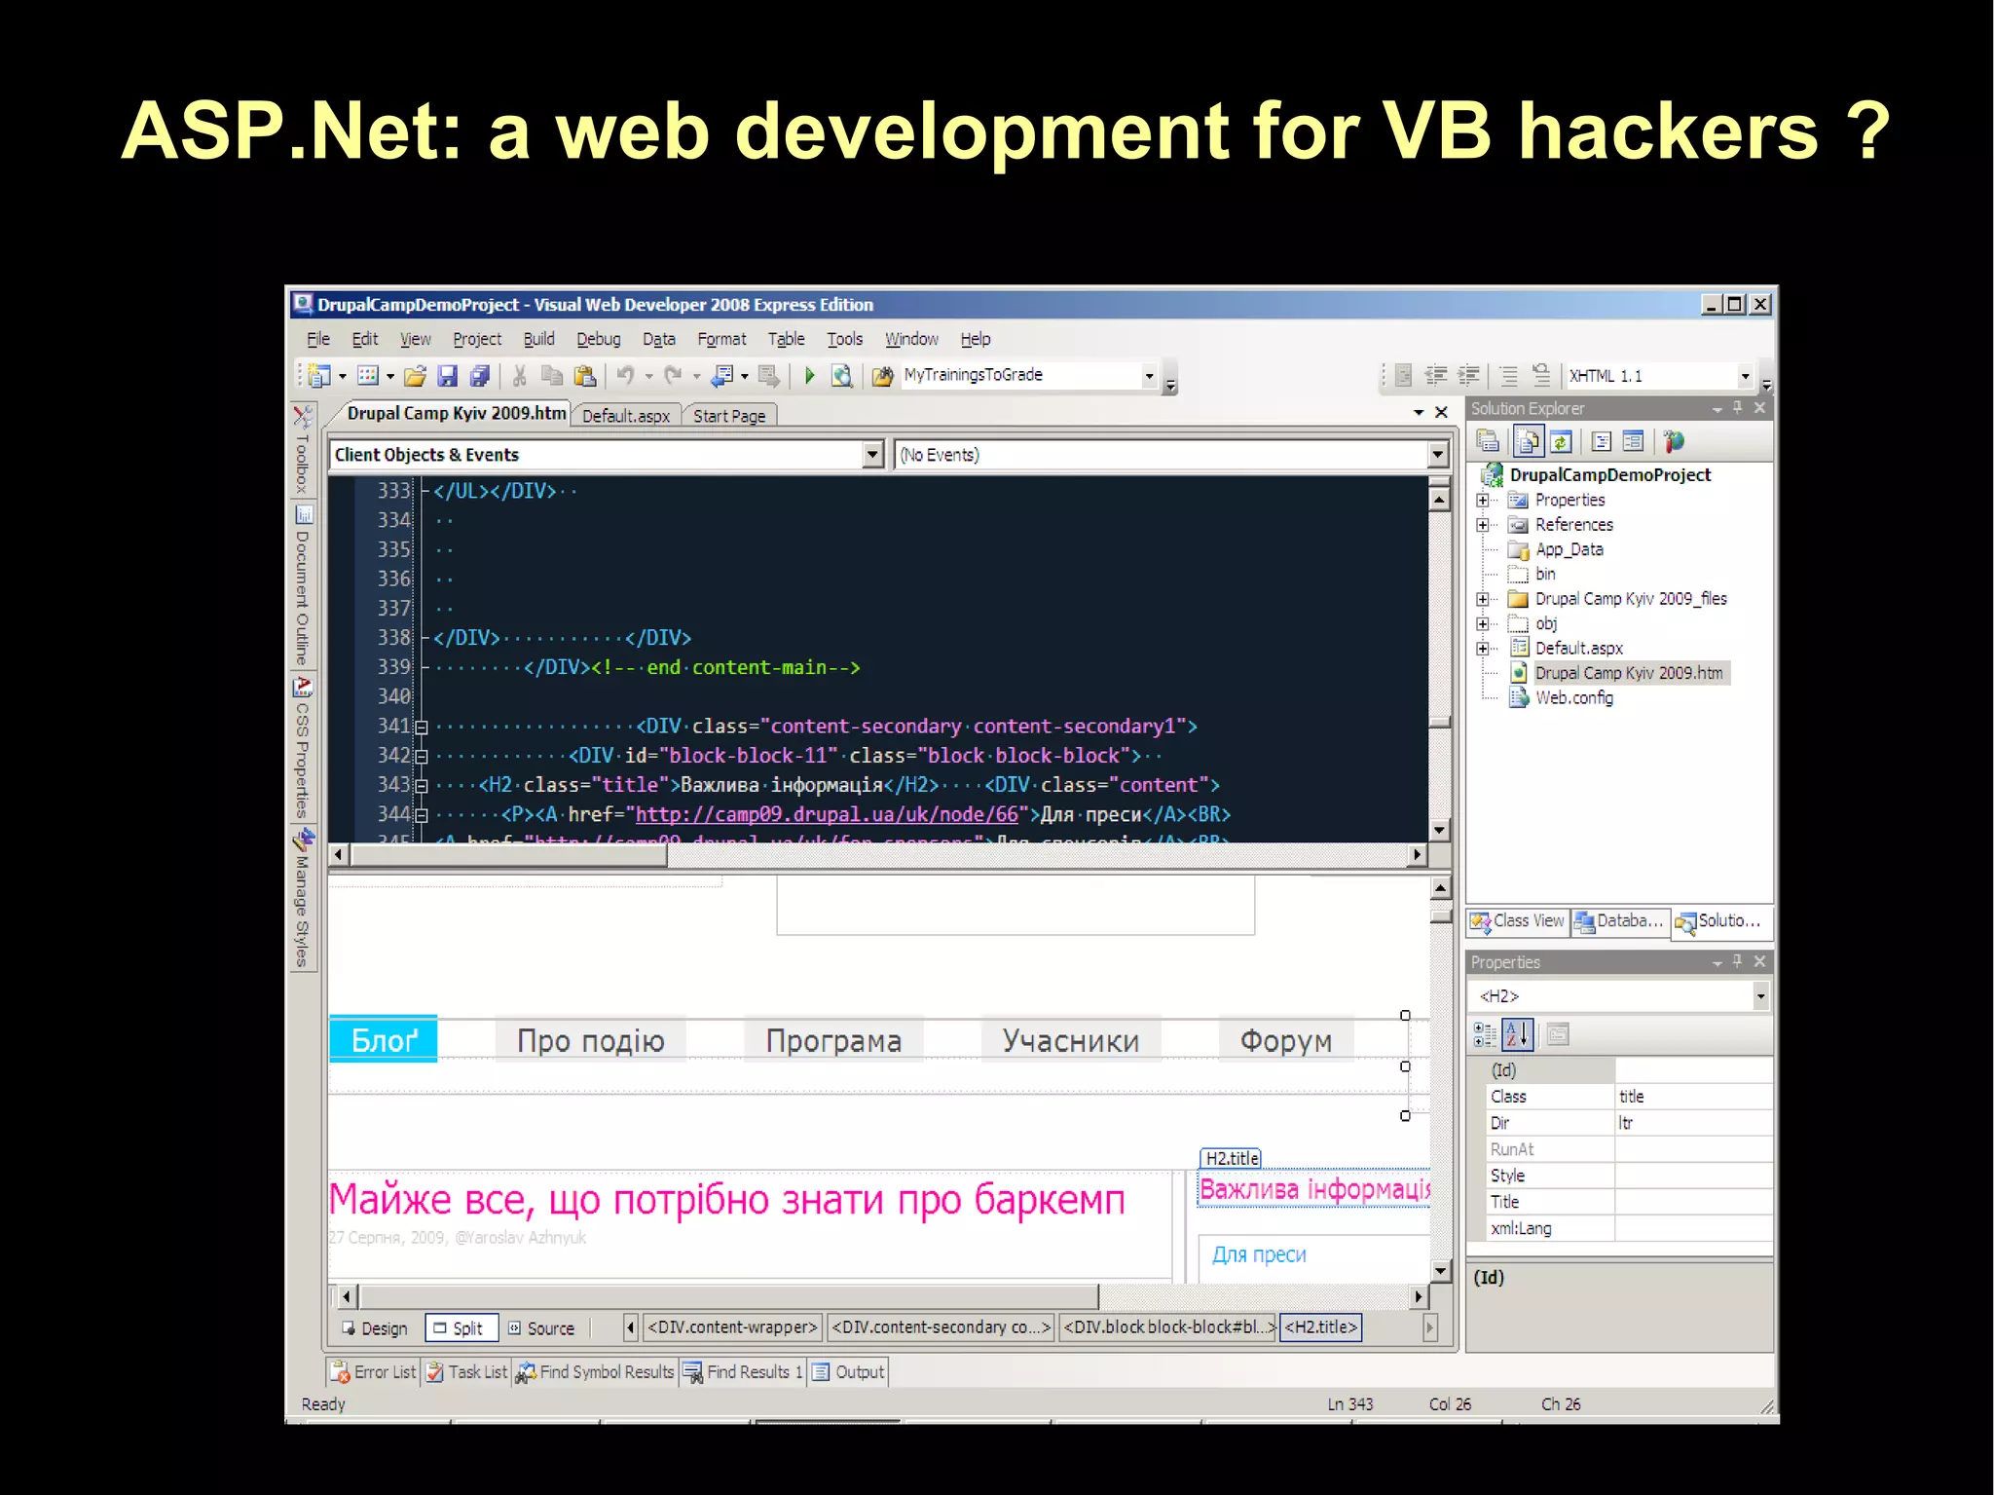Click the View Code icon in Solution Explorer

tap(1601, 442)
